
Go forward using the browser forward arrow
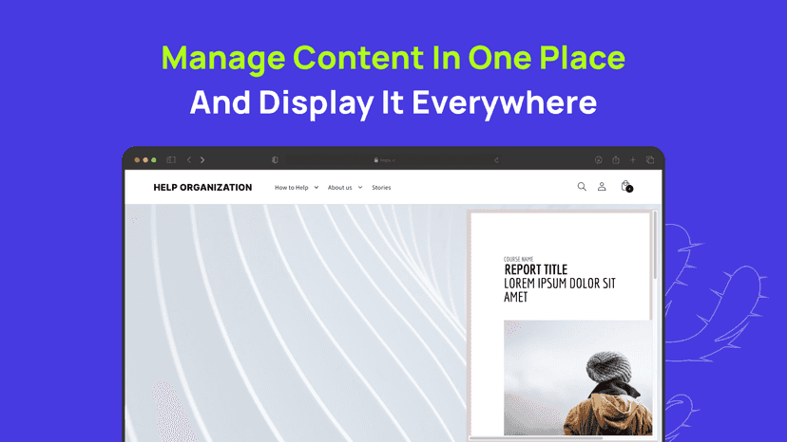[202, 160]
